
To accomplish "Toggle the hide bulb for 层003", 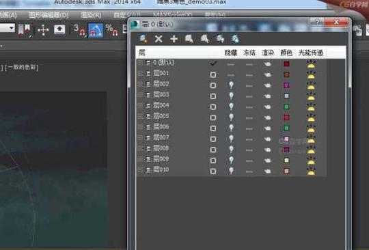I will [232, 96].
